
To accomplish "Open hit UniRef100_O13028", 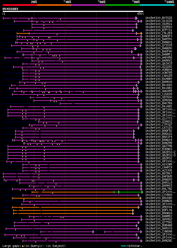I will pos(159,21).
